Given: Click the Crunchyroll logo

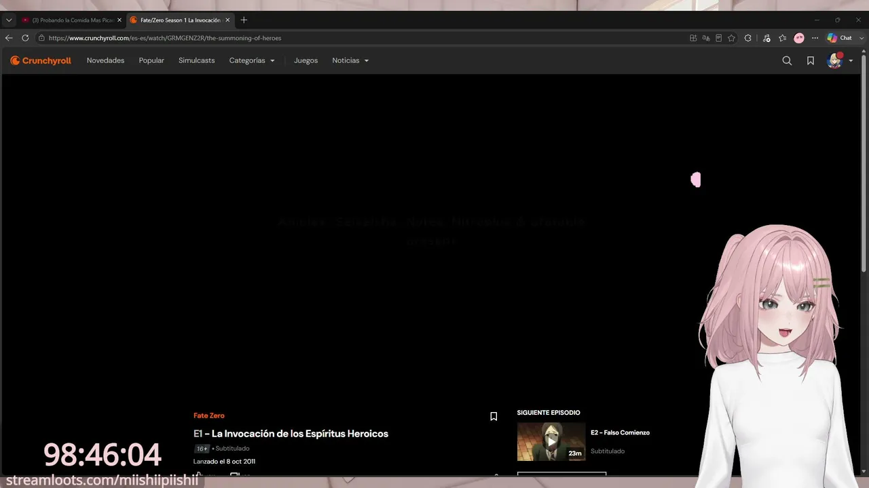Looking at the screenshot, I should (41, 60).
